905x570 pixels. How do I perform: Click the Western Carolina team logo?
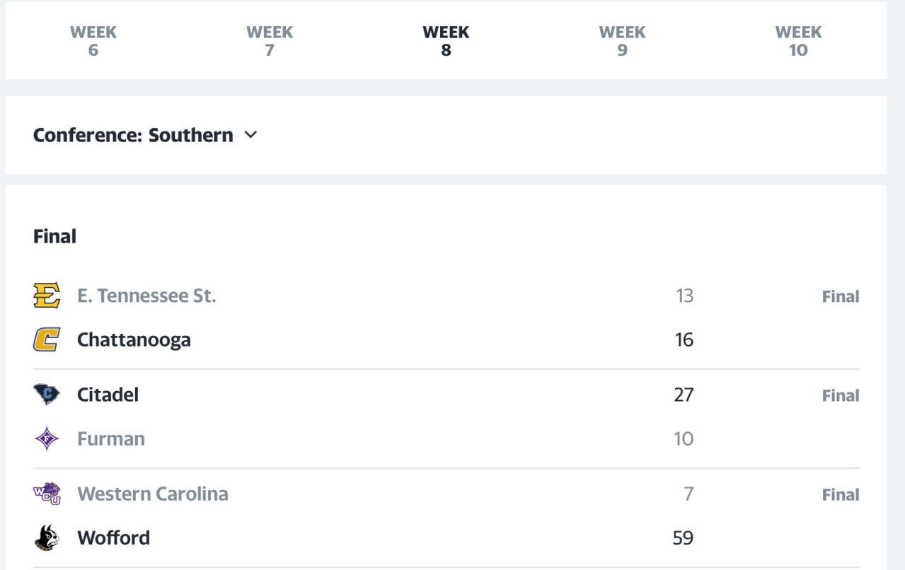47,494
